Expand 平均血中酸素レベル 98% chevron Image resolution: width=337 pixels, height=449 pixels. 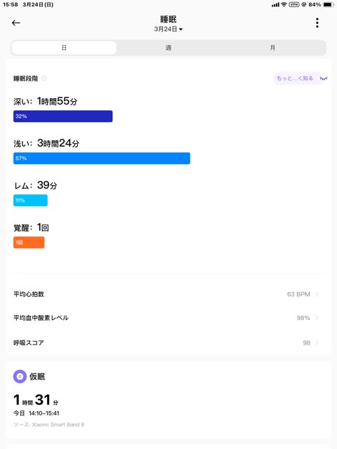click(x=317, y=318)
